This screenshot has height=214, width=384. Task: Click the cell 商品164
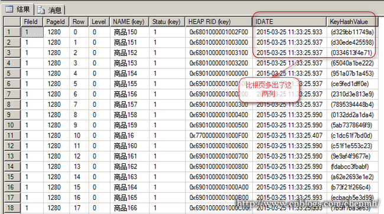(x=129, y=187)
